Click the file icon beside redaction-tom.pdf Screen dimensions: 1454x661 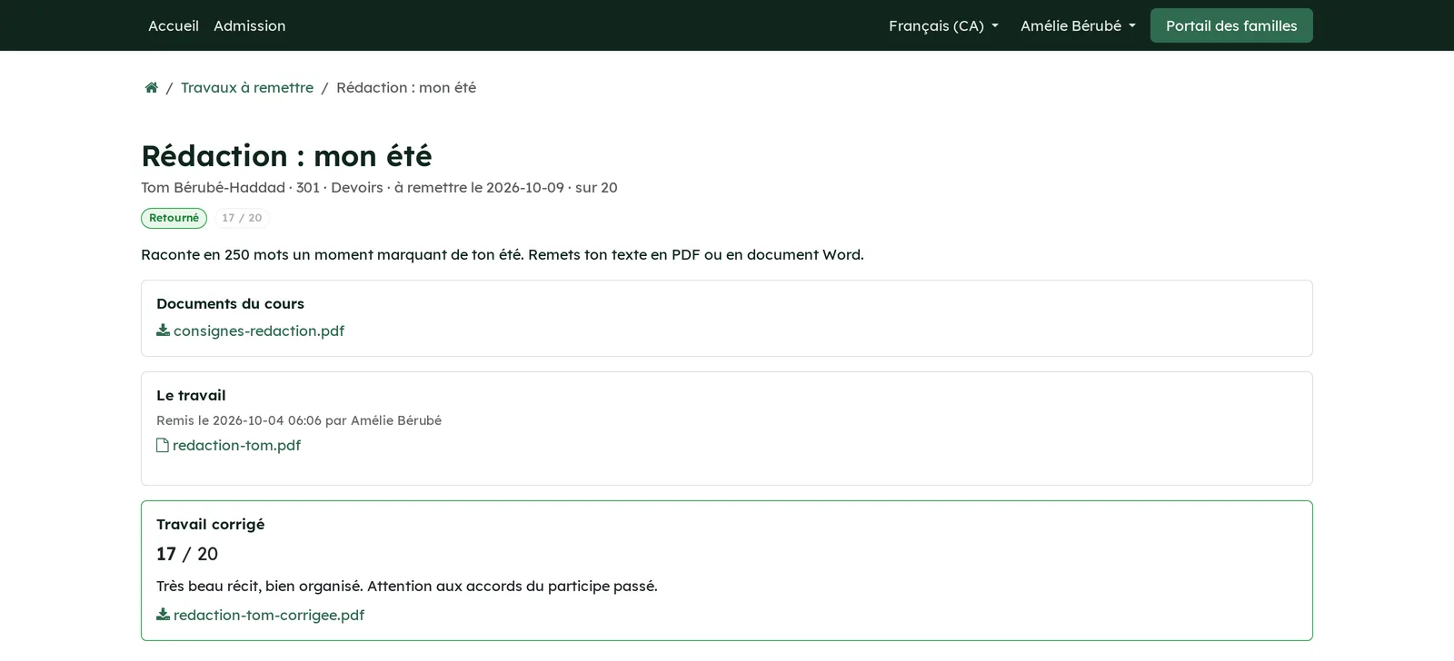coord(163,445)
